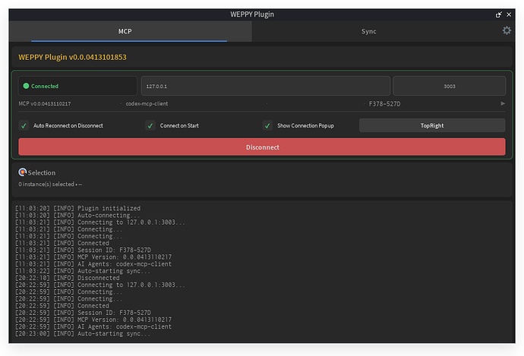The image size is (524, 356).
Task: Click the pop-out window icon
Action: (x=499, y=14)
